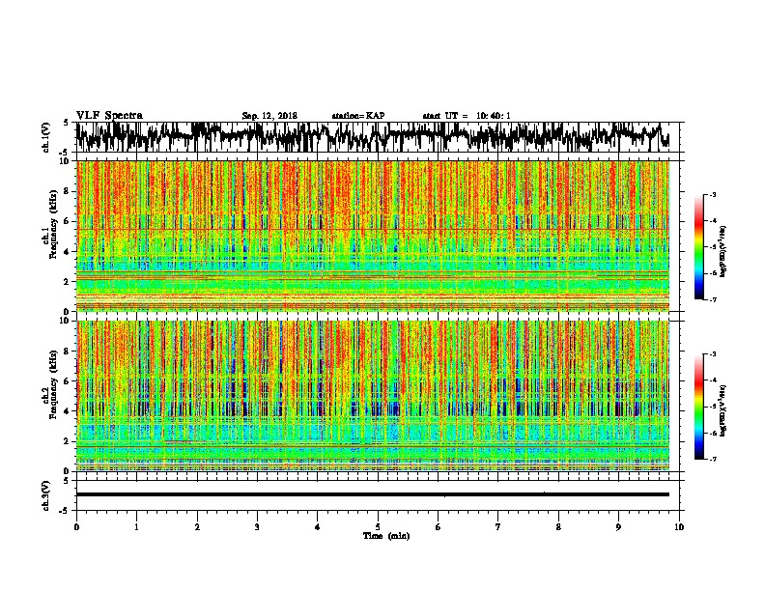Click the "VLF Spectra" title text
The image size is (765, 591).
109,116
